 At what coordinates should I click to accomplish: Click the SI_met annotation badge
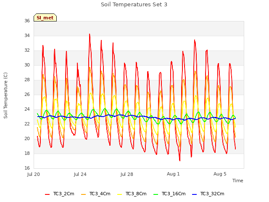45,18
